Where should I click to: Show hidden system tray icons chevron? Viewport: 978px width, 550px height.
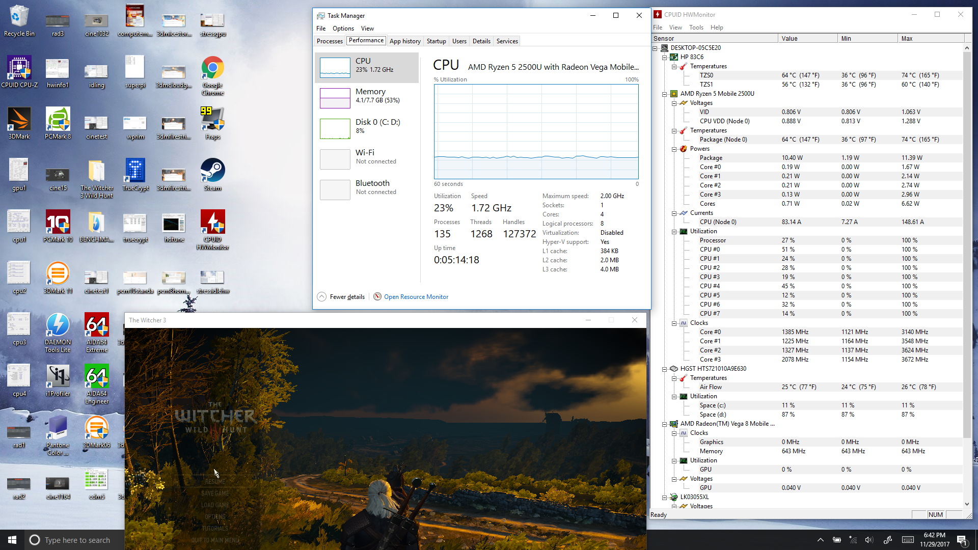click(x=820, y=540)
